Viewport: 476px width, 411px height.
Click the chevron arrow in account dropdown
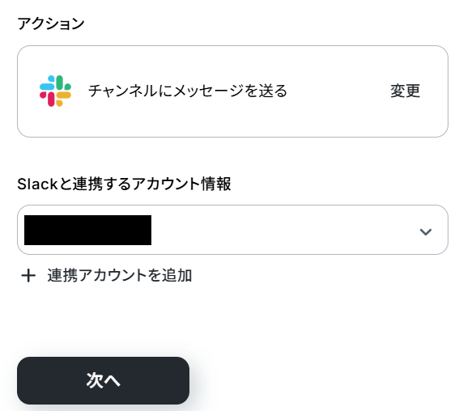point(426,231)
